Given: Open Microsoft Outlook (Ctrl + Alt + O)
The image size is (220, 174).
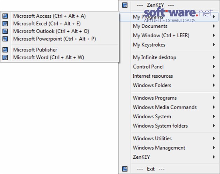Looking at the screenshot, I should click(59, 31).
